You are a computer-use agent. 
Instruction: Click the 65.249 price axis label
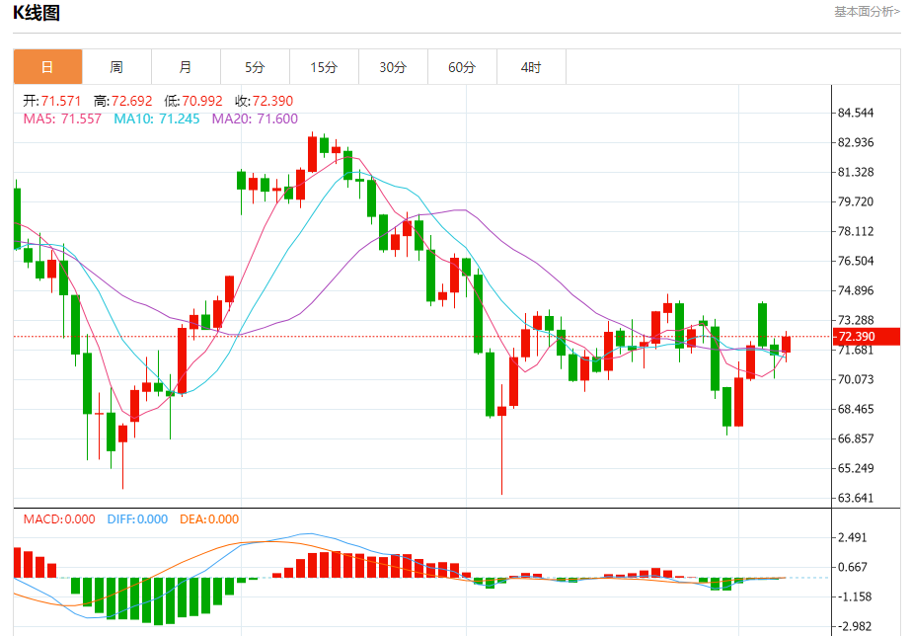856,468
